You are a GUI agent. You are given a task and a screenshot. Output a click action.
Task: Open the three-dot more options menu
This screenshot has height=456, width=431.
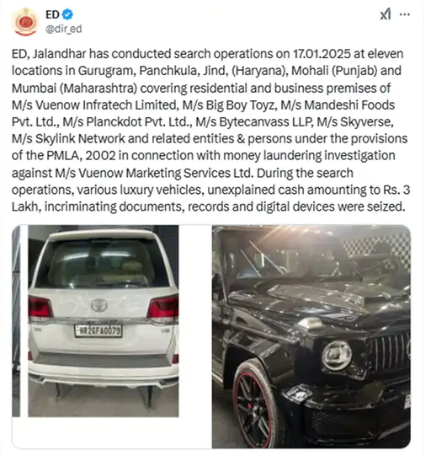coord(405,14)
